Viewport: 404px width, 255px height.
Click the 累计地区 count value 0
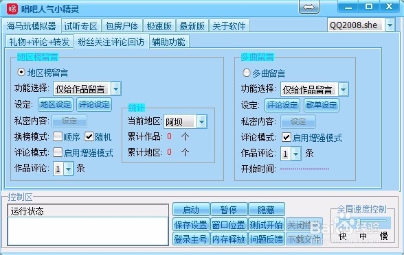(x=169, y=152)
